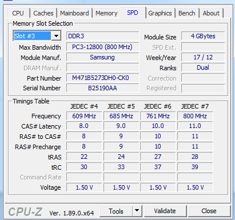Click the JEDEC #4 voltage 1.50 V
The height and width of the screenshot is (220, 235).
point(84,187)
